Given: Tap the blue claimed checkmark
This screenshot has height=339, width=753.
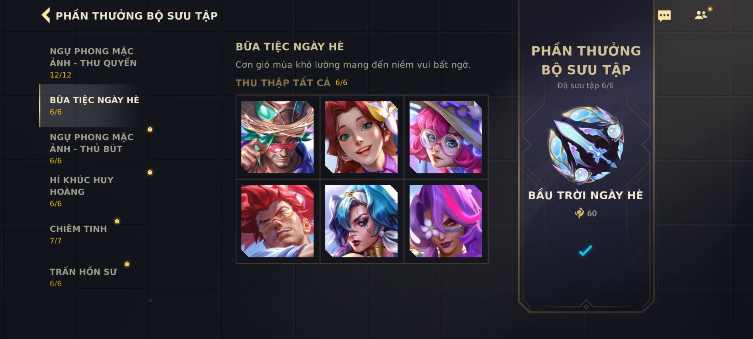Looking at the screenshot, I should (585, 250).
